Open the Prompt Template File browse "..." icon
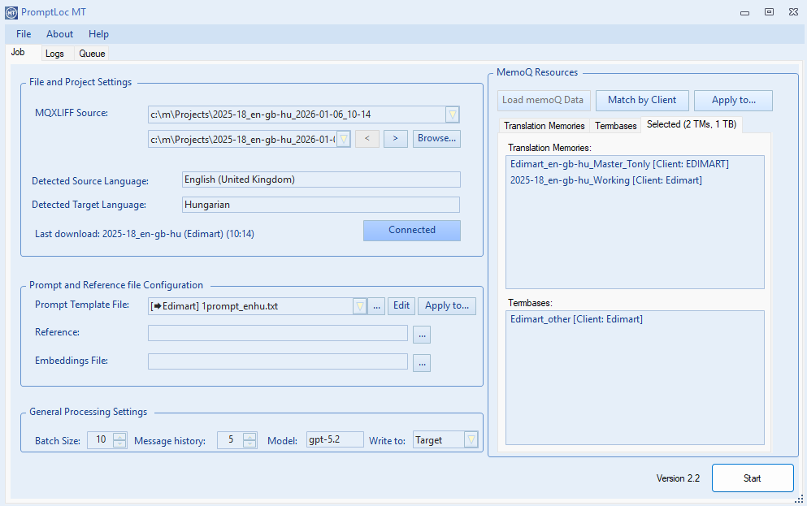 point(376,305)
